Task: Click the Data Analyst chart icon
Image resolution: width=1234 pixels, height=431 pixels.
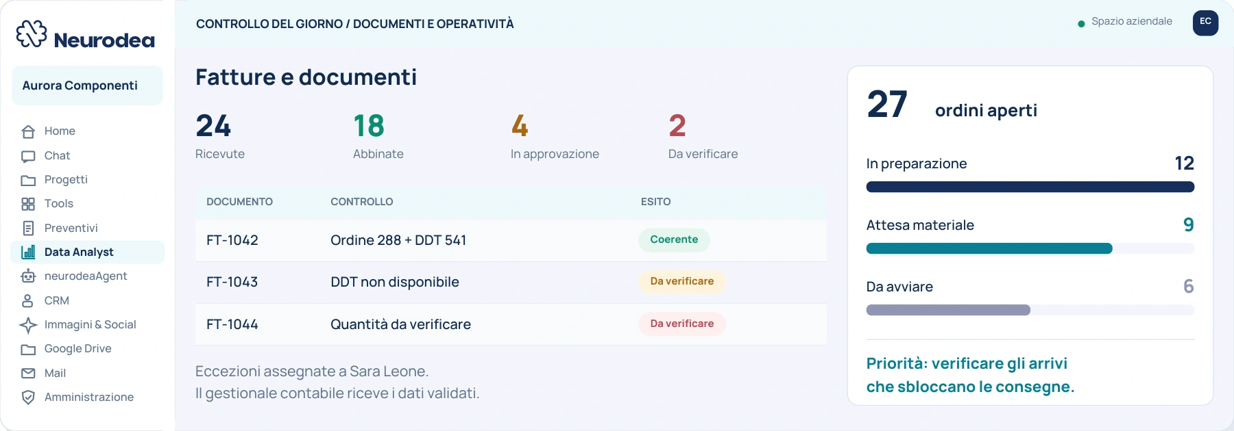Action: [x=28, y=252]
